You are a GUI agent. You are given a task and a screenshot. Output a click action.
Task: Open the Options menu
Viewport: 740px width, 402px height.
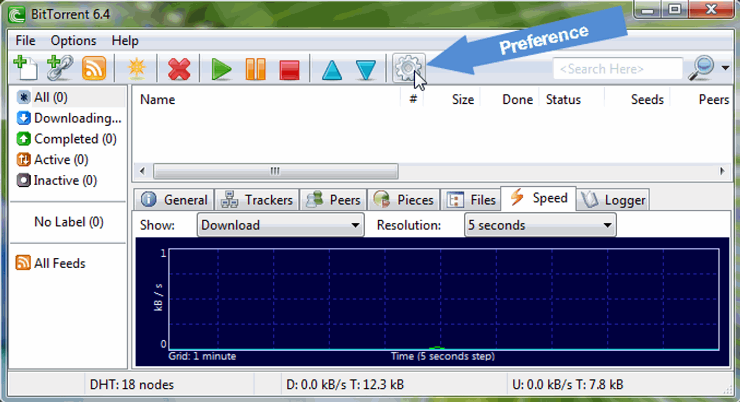tap(73, 40)
